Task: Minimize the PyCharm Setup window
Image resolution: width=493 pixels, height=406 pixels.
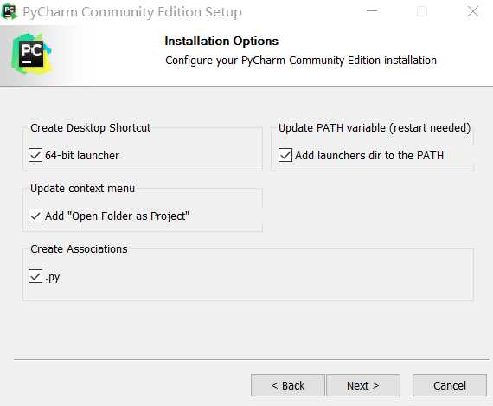Action: tap(372, 11)
